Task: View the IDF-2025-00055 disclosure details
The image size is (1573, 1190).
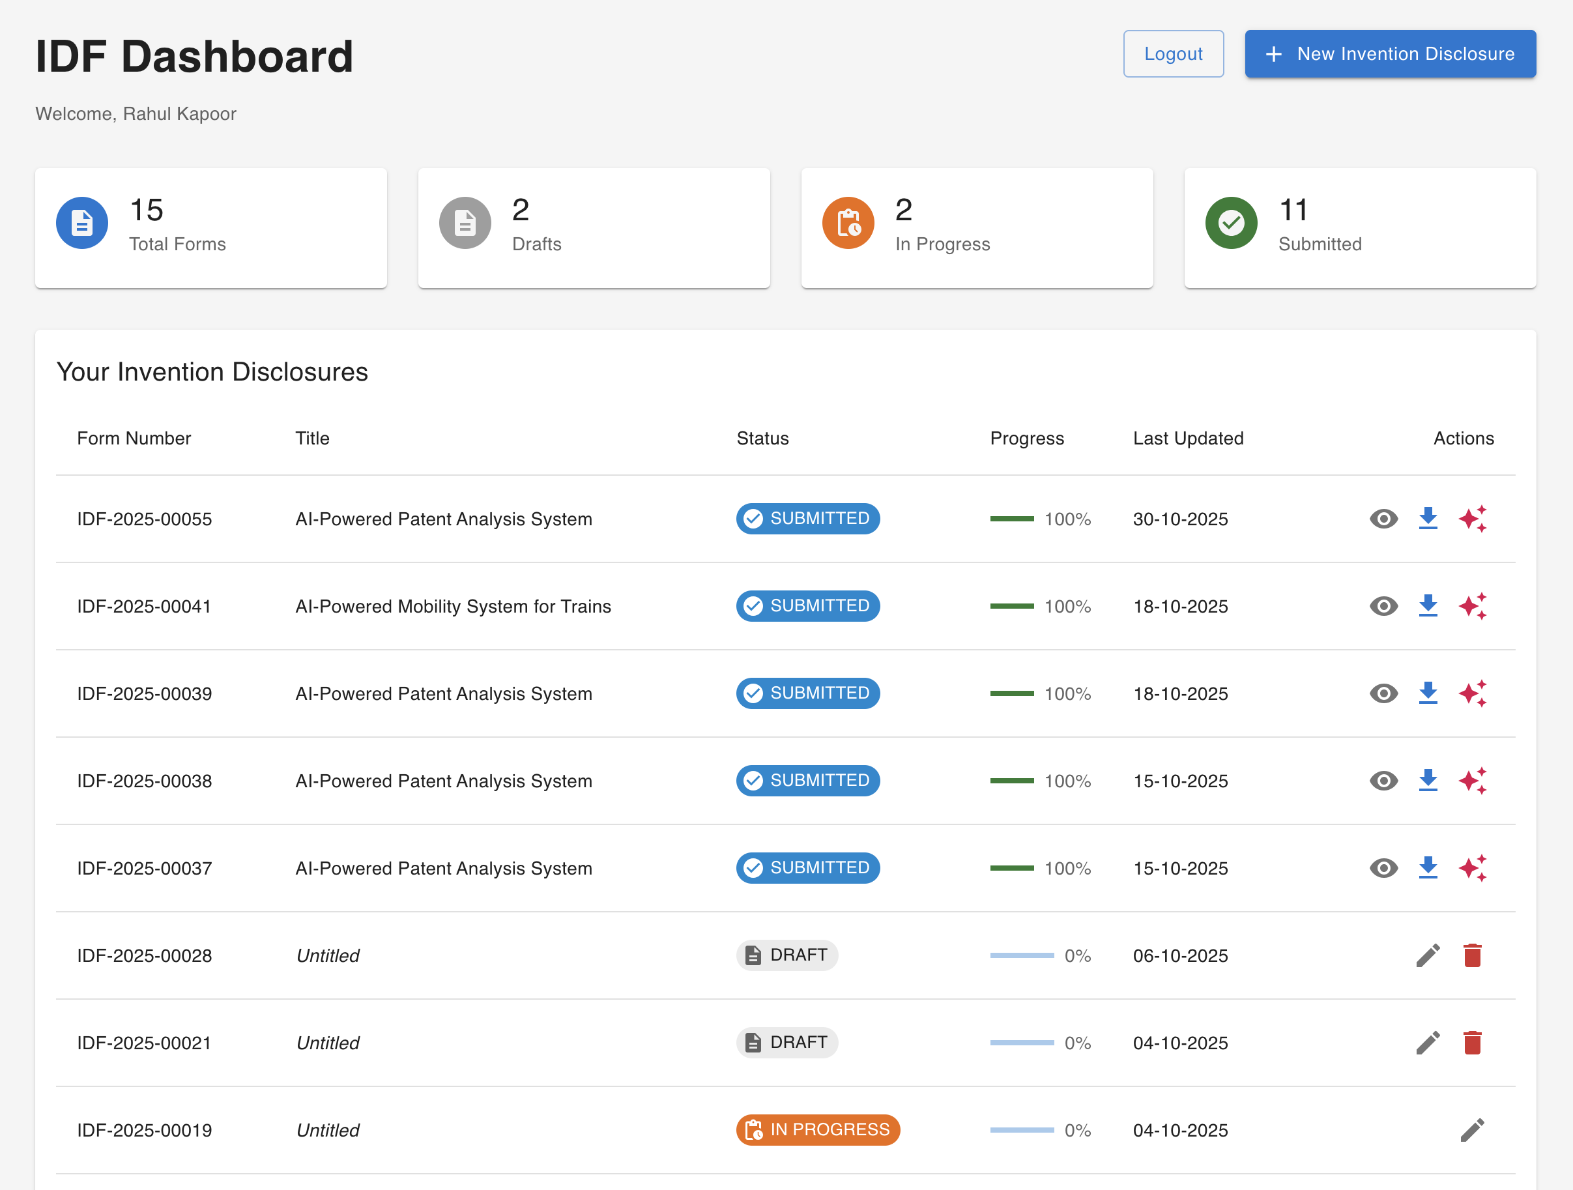Action: 1383,519
